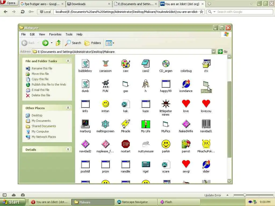Select the kak Netscape icon
This screenshot has height=206, width=275.
pos(126,104)
